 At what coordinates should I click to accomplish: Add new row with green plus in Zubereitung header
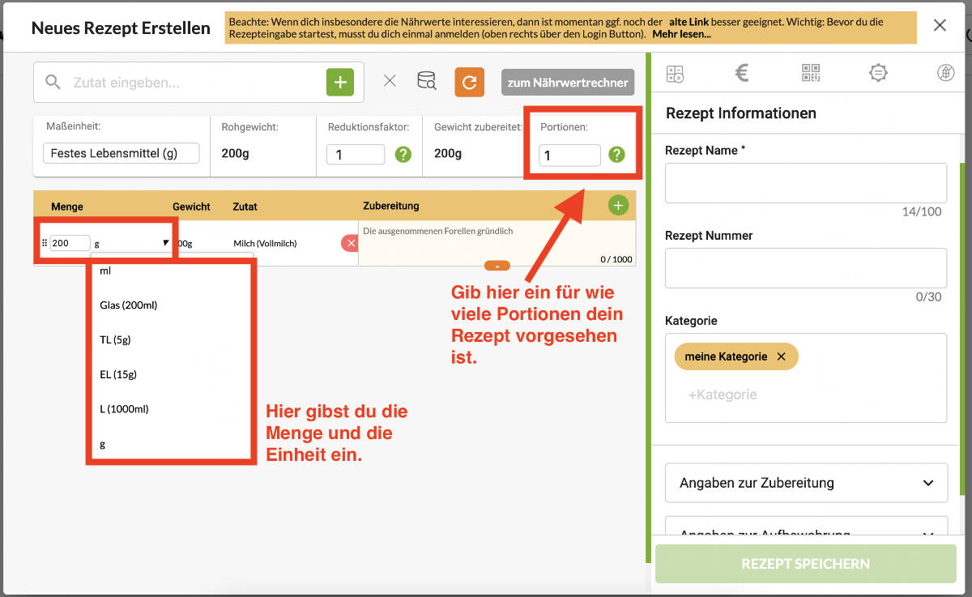(618, 206)
